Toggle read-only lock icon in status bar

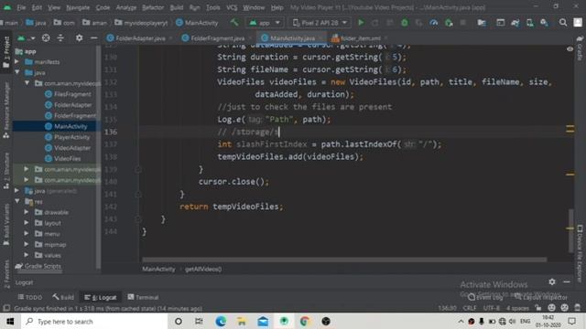tap(538, 308)
